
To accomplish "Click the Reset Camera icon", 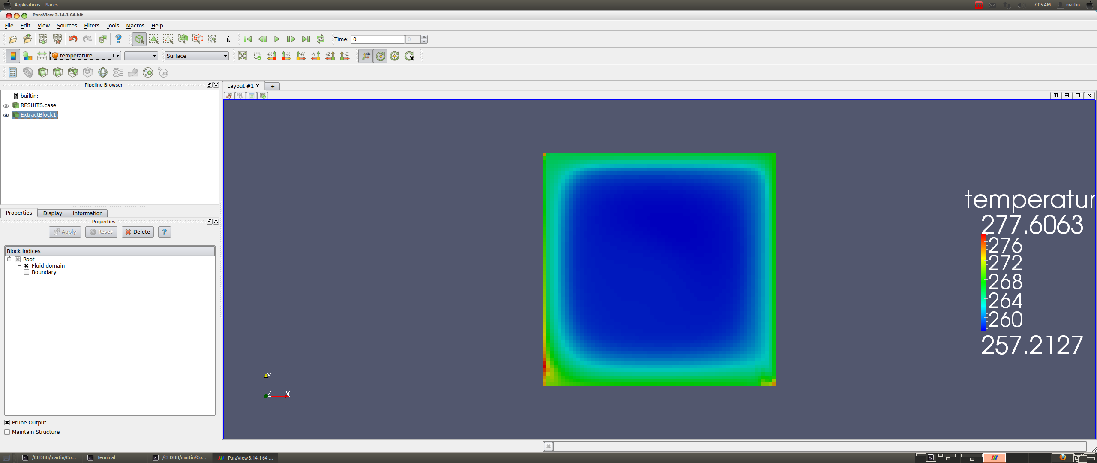I will [242, 56].
